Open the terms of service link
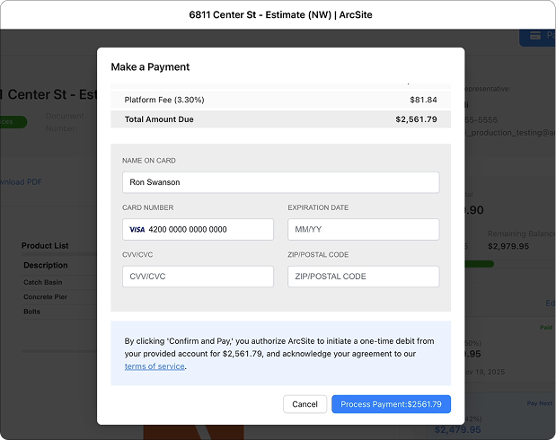Screen dimensions: 556x440 pos(154,366)
